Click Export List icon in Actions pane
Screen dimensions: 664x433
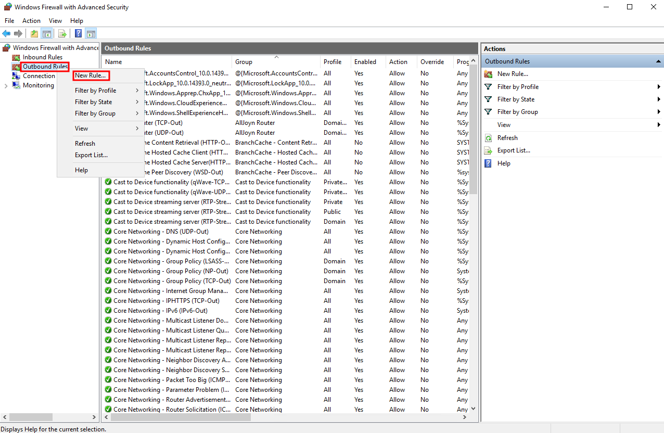(488, 150)
